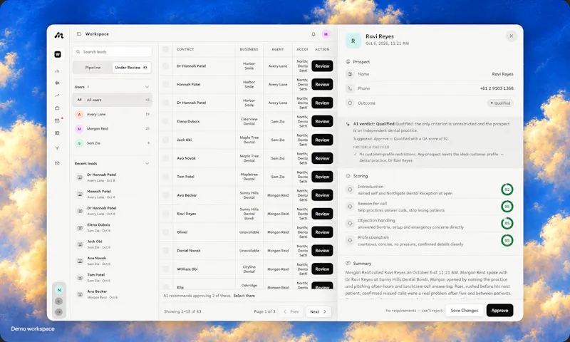Open notifications bell icon

click(313, 34)
